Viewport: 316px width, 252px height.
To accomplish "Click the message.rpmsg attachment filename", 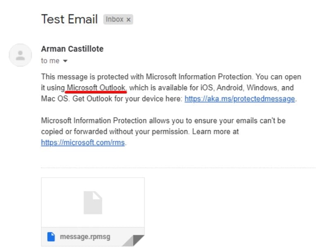I will pyautogui.click(x=85, y=237).
